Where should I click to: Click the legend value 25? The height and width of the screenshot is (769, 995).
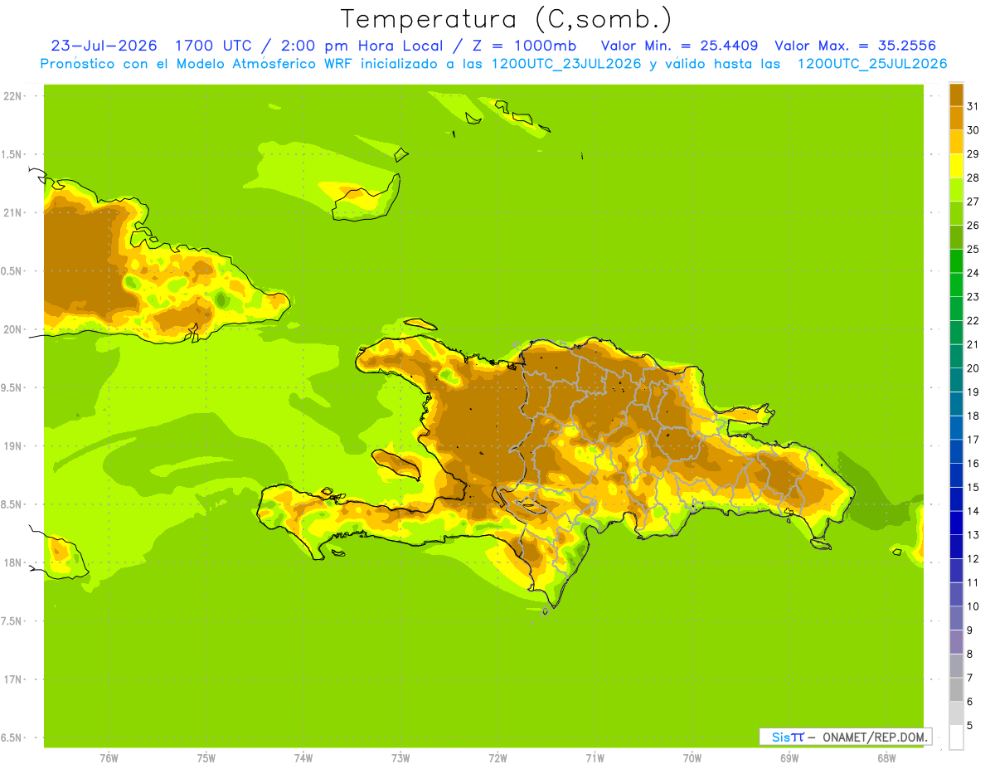[973, 249]
